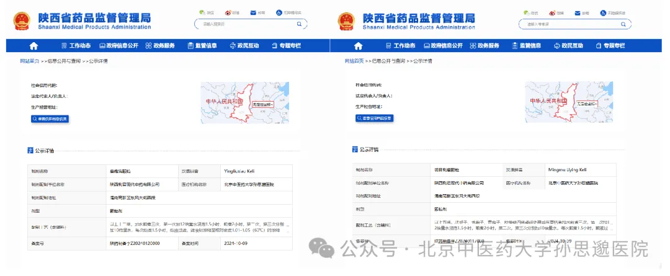
Task: Click red-bordered location label on right map
Action: pos(586,104)
